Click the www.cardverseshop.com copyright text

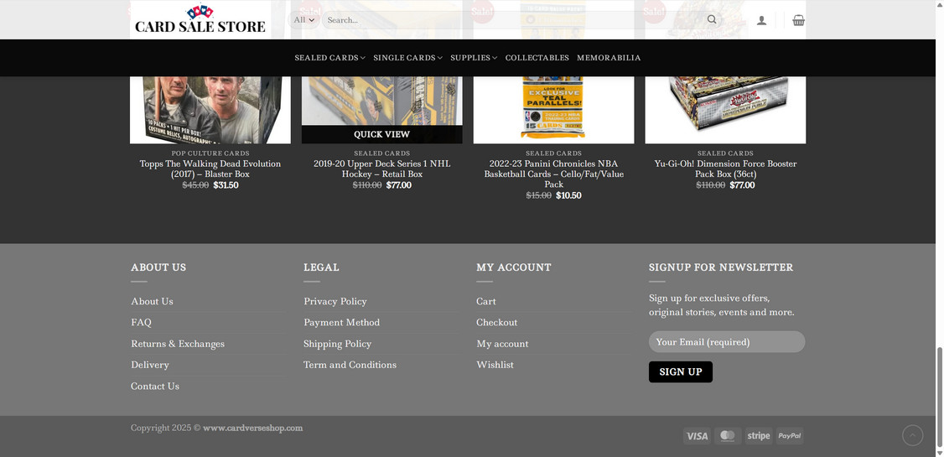(x=253, y=428)
